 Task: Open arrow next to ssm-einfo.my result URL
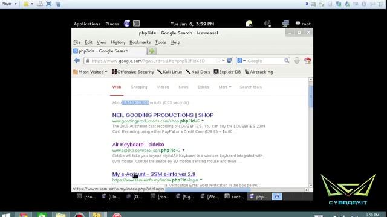click(201, 180)
